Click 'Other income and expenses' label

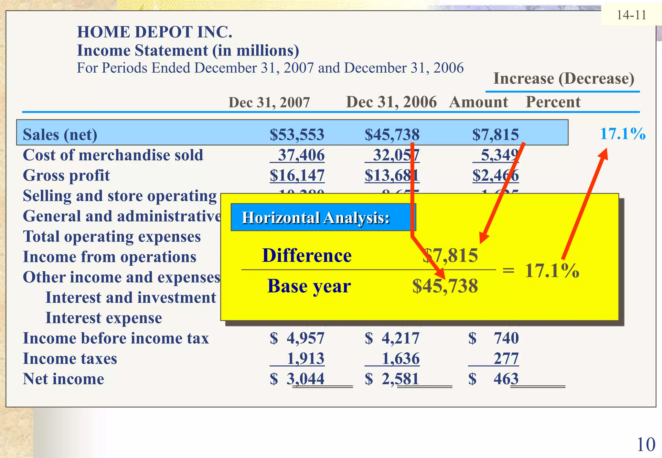click(122, 277)
